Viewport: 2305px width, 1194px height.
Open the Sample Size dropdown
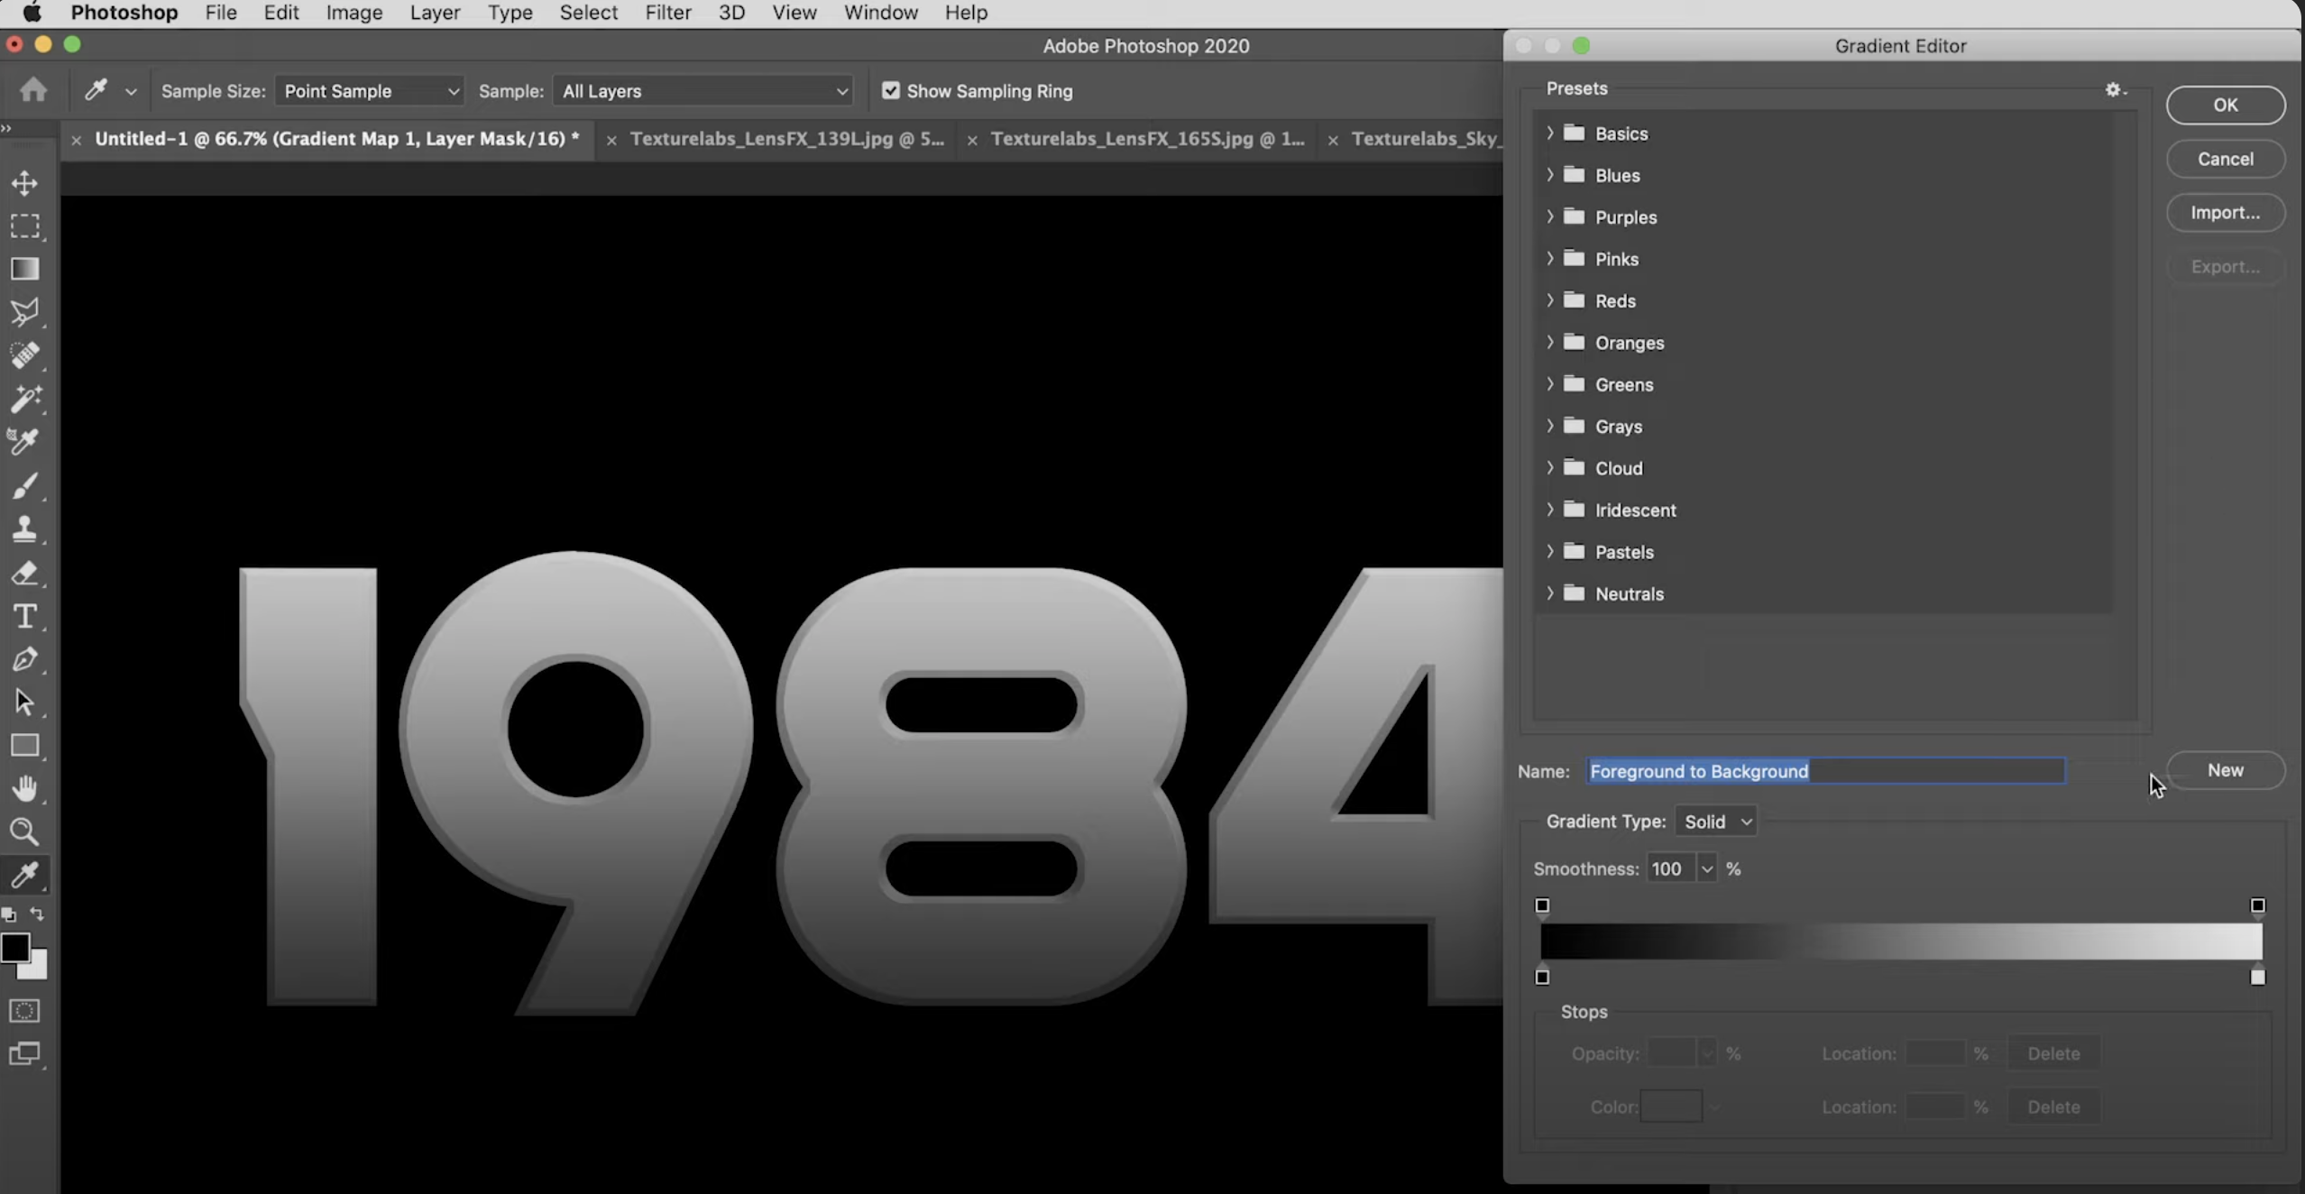pyautogui.click(x=368, y=90)
